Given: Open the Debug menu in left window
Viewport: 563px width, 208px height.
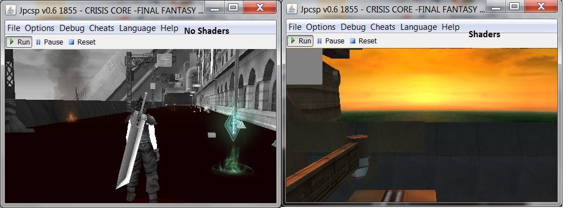Looking at the screenshot, I should (x=72, y=28).
